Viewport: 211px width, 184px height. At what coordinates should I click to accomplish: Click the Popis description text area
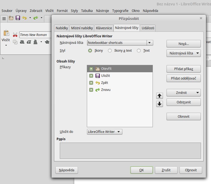click(x=130, y=151)
